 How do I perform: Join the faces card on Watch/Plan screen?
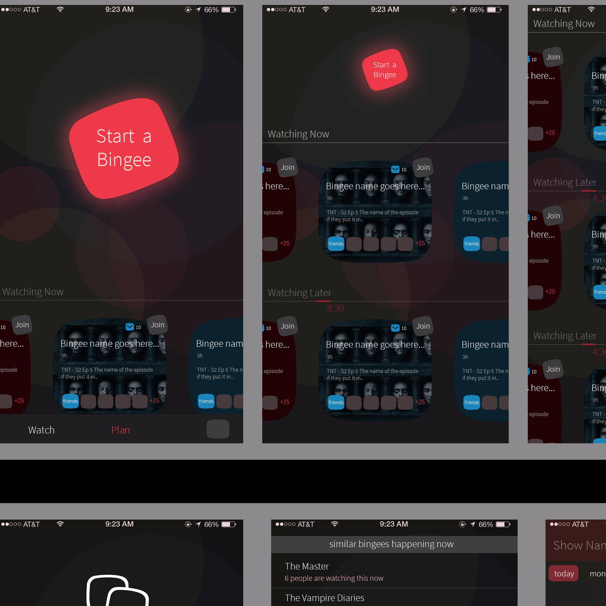(x=157, y=325)
